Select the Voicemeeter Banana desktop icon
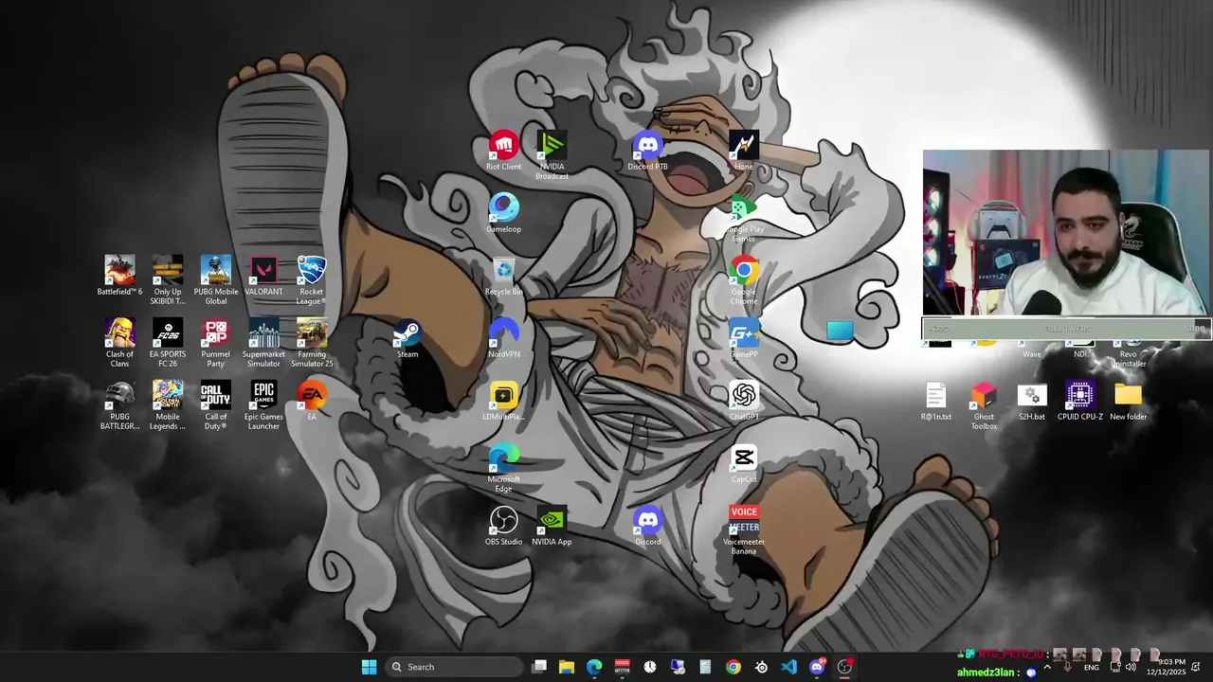 point(744,529)
